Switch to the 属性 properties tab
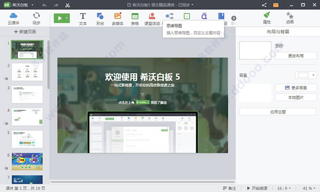This screenshot has height=192, width=320. pyautogui.click(x=267, y=18)
